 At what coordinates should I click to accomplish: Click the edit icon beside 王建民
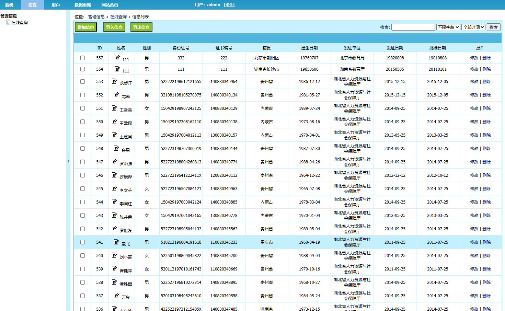coord(115,122)
